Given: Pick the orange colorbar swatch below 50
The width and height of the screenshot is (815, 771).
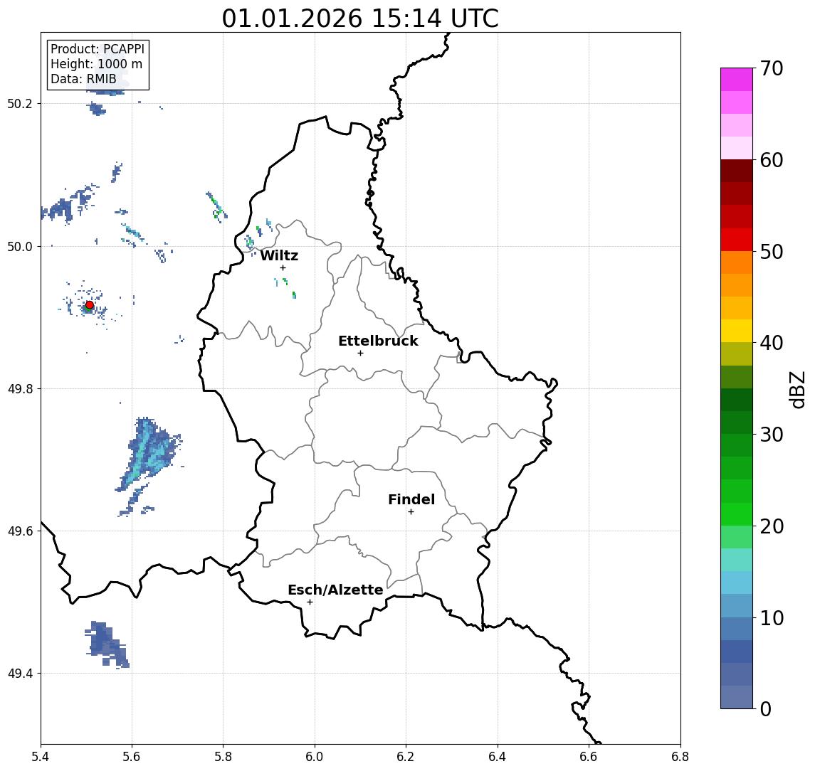Looking at the screenshot, I should tap(737, 262).
